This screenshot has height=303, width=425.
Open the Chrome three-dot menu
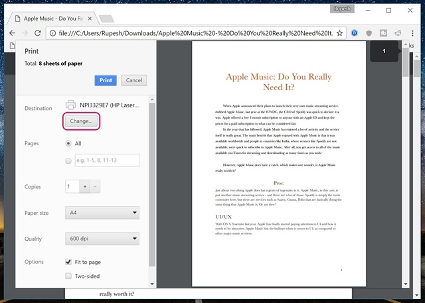tap(412, 32)
